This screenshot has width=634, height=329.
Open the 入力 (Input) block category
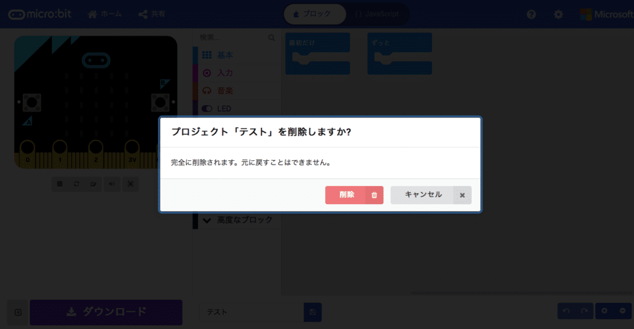[x=237, y=73]
